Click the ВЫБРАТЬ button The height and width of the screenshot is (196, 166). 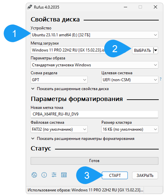pyautogui.click(x=143, y=50)
